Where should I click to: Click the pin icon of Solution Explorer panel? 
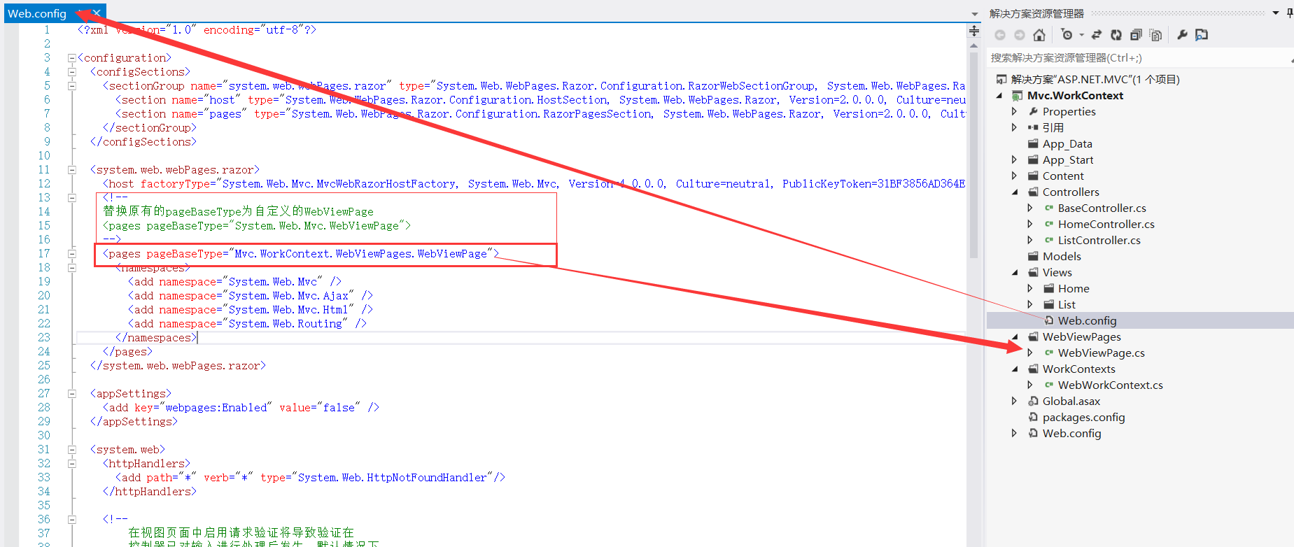1289,13
